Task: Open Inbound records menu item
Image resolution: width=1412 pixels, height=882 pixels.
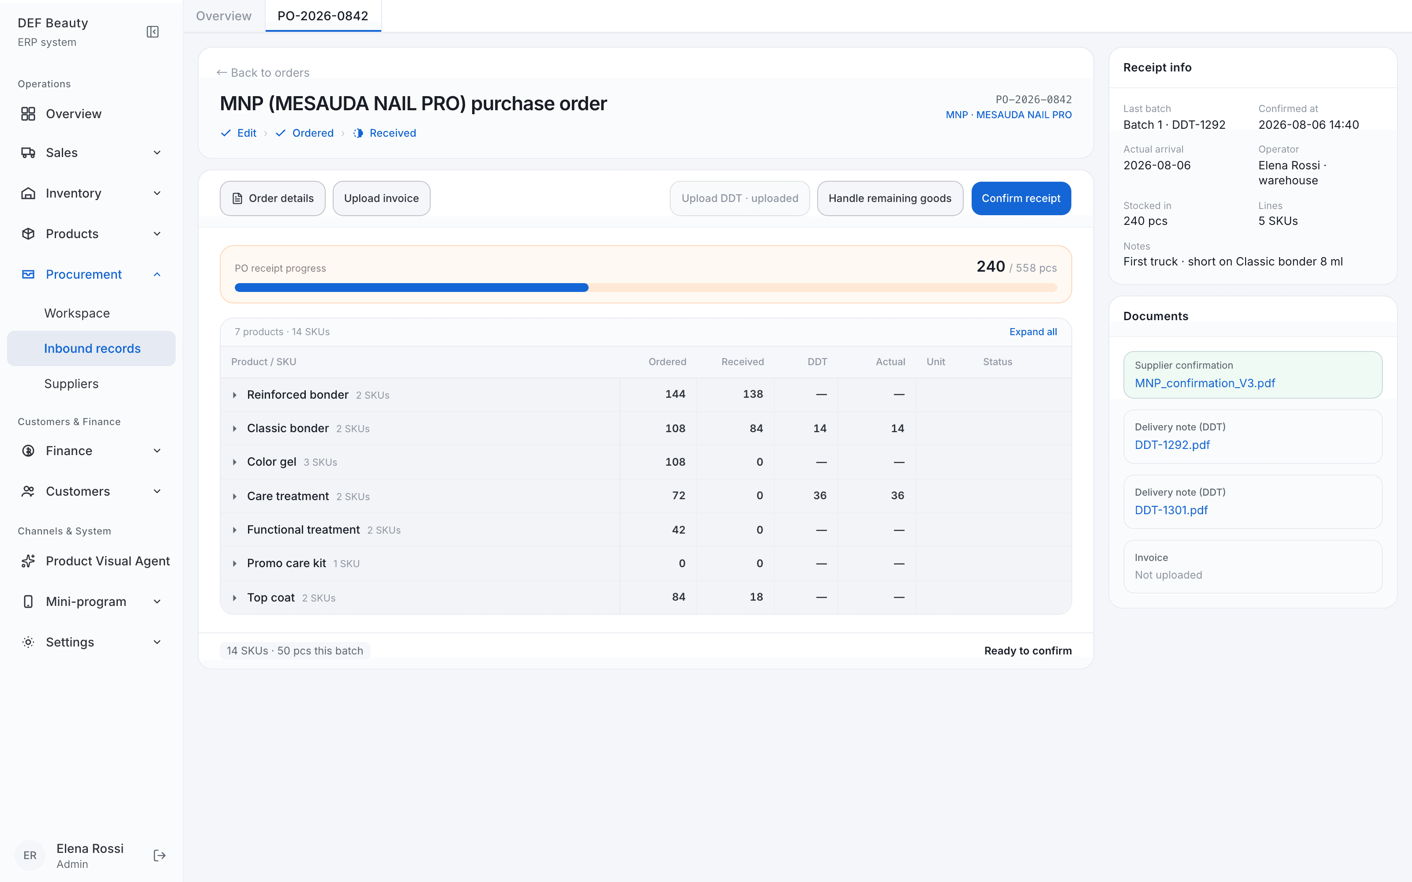Action: [x=91, y=348]
